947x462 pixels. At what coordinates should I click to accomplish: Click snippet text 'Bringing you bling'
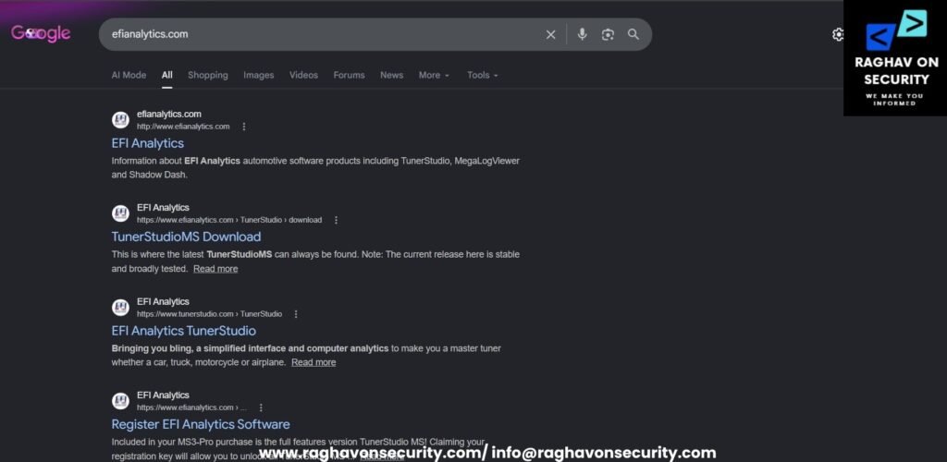[153, 348]
